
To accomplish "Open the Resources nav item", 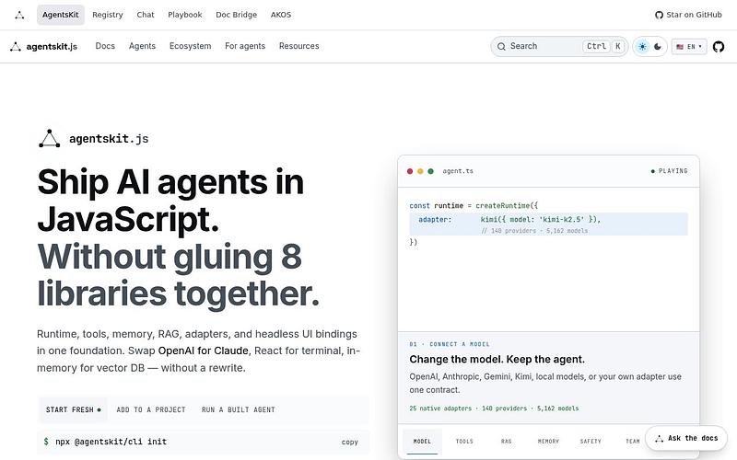I will 298,46.
